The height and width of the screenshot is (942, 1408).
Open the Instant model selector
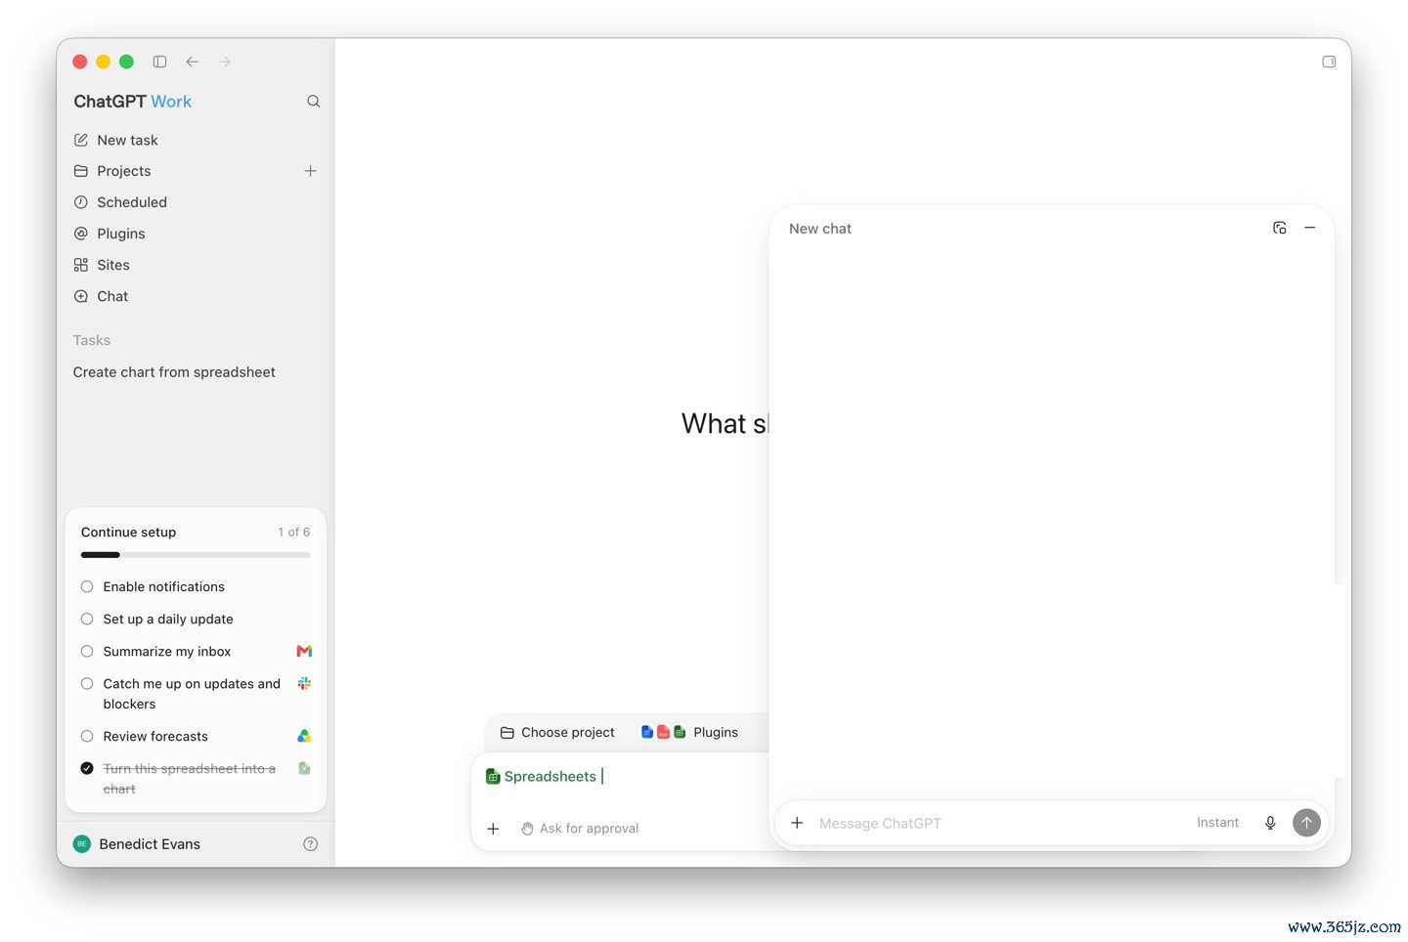[1217, 823]
